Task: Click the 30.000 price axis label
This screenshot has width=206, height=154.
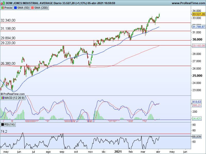Action: pos(197,40)
